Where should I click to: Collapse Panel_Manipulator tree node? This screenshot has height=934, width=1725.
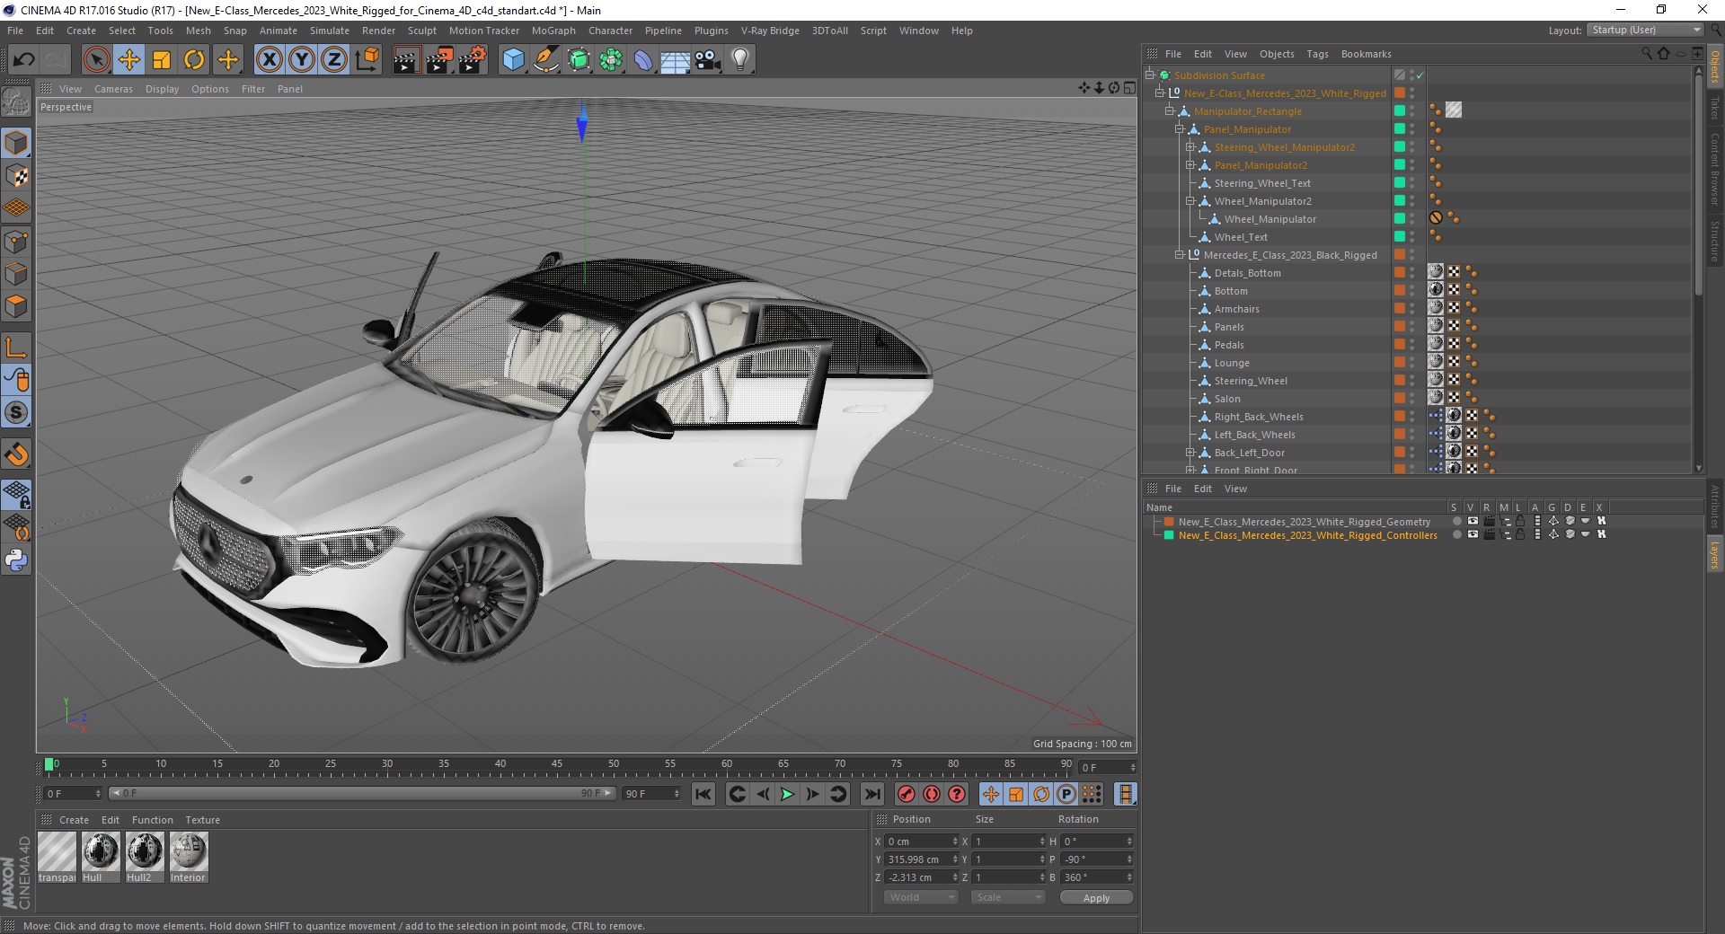coord(1180,129)
